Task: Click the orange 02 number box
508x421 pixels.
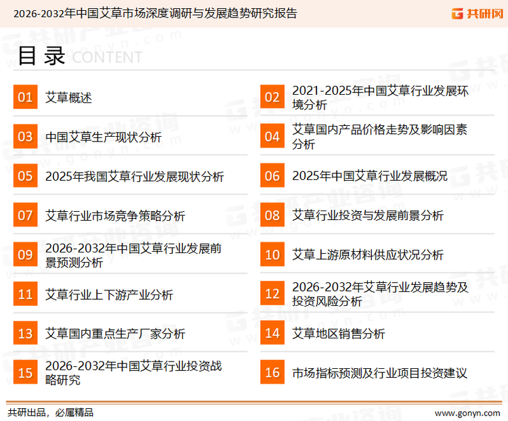Action: 272,97
